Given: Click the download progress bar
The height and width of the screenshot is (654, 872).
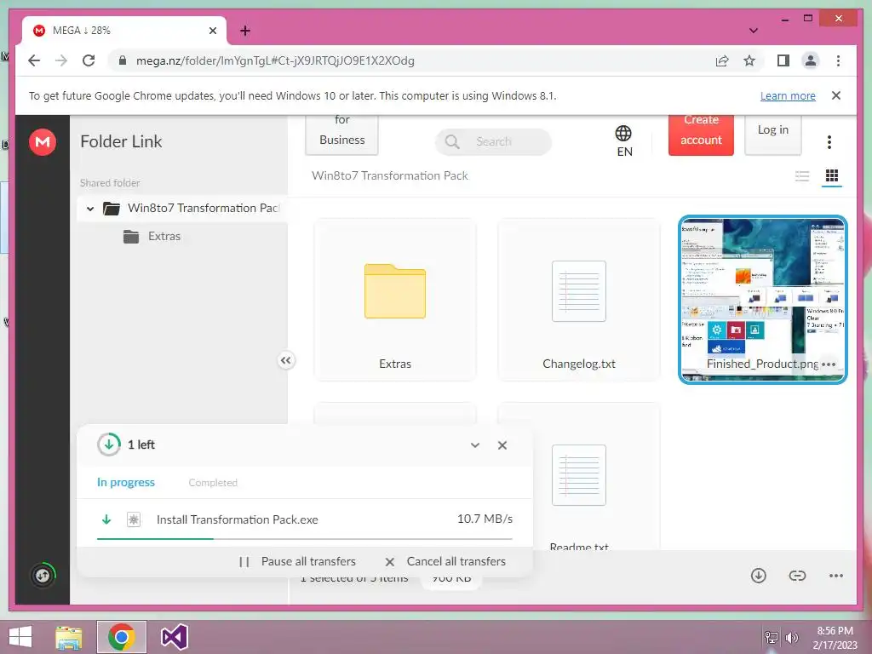Looking at the screenshot, I should [305, 539].
